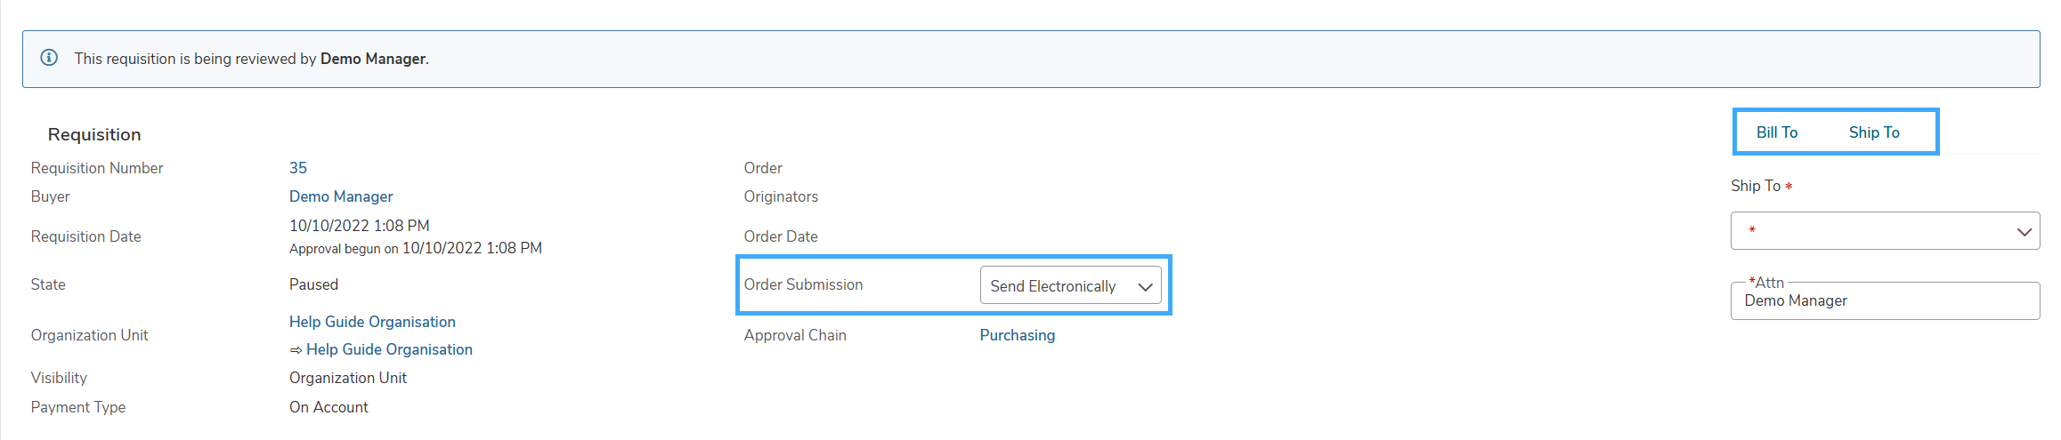
Task: Click the Attn input field
Action: pos(1885,300)
